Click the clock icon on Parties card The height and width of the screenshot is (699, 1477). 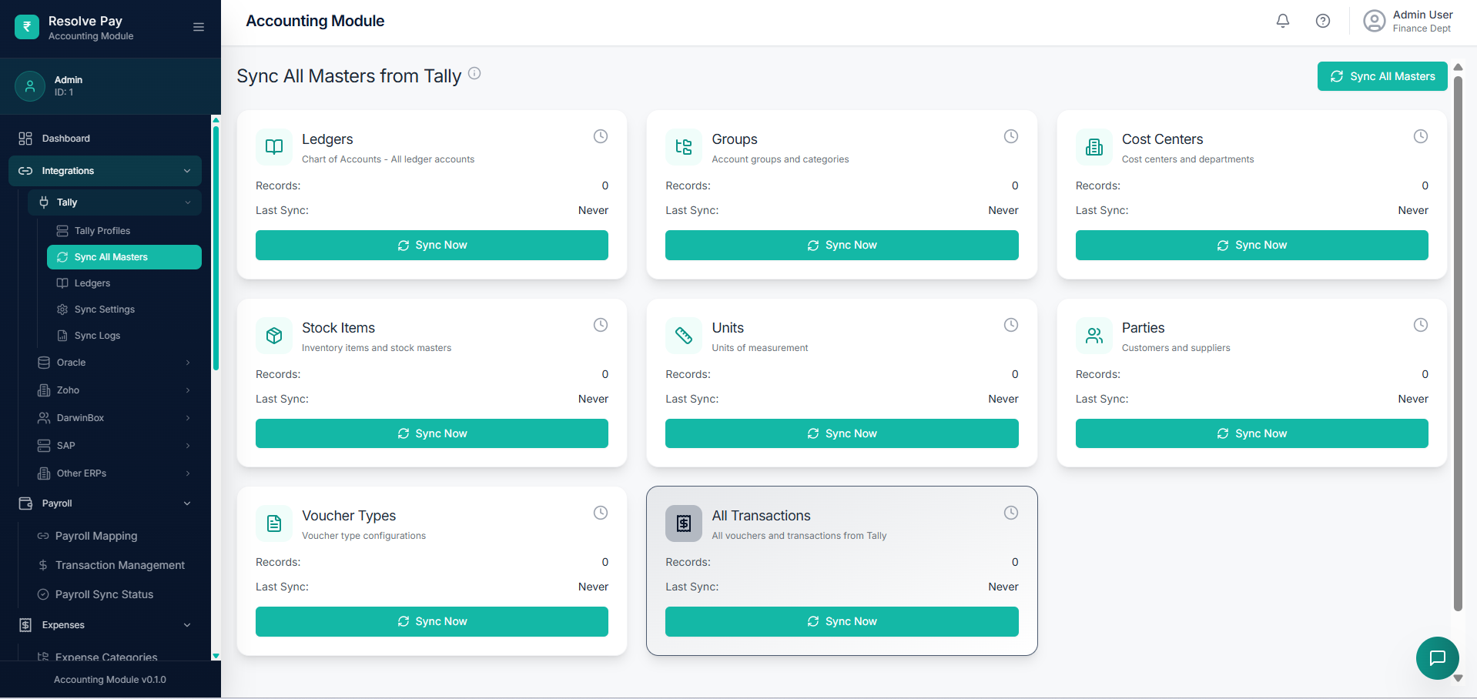(1421, 325)
